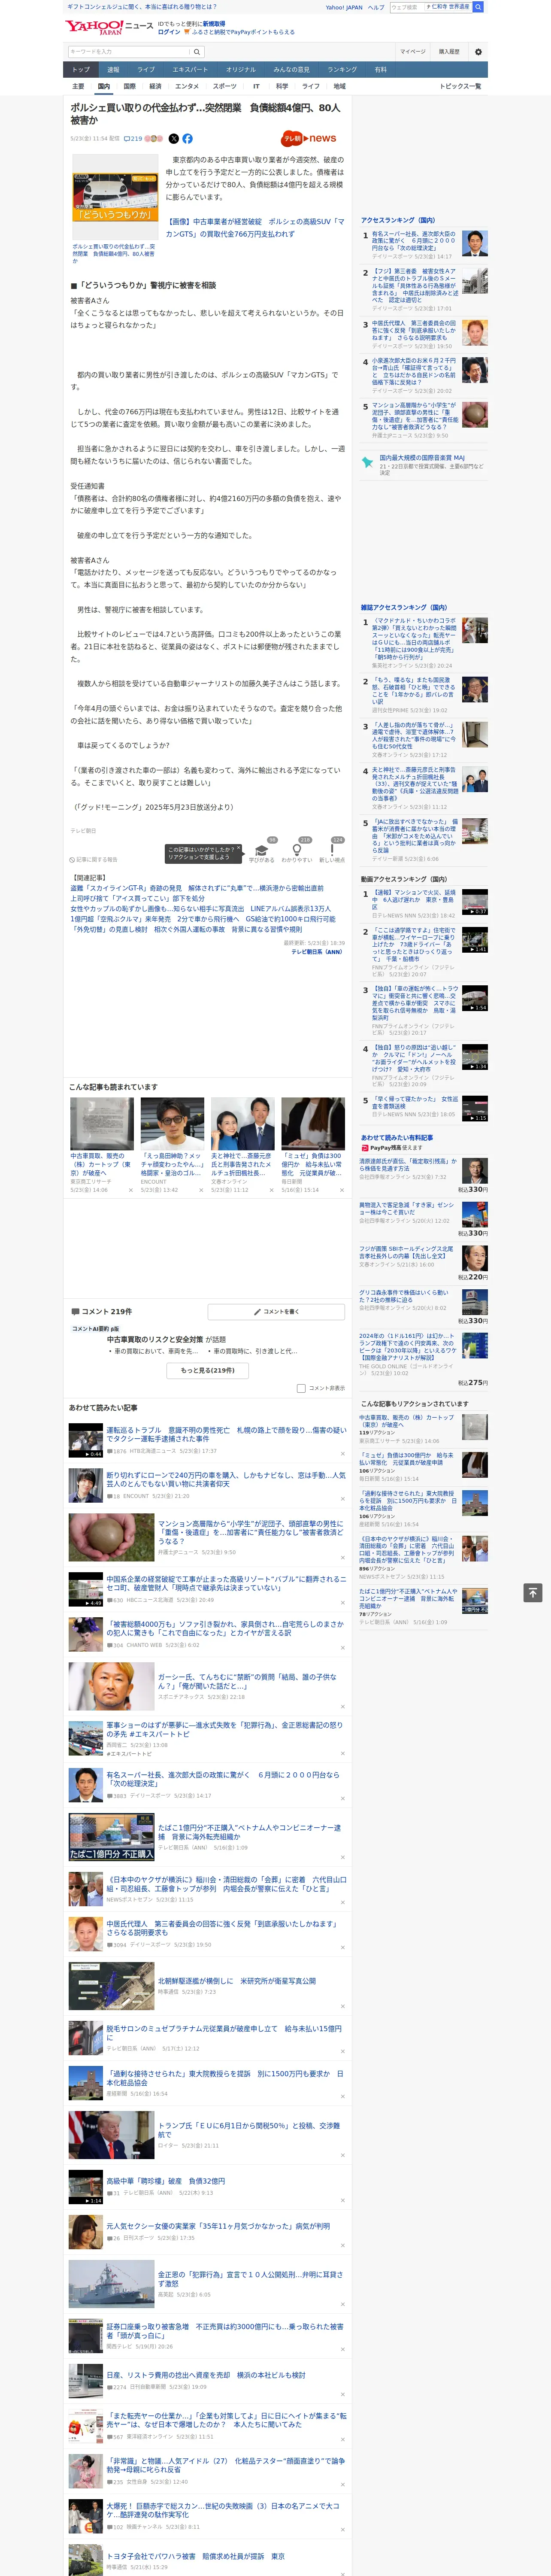Open 購入履歴 link
The width and height of the screenshot is (551, 2576).
[x=449, y=52]
